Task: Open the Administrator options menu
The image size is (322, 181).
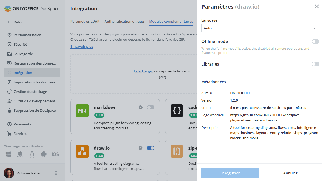Action: point(56,173)
